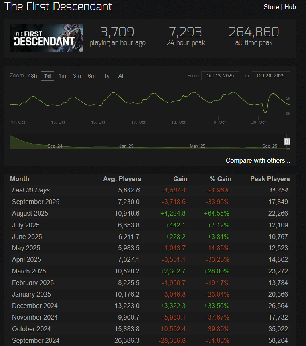This screenshot has height=346, width=306.
Task: Click August 2025 average value 10,948.6
Action: pyautogui.click(x=127, y=213)
